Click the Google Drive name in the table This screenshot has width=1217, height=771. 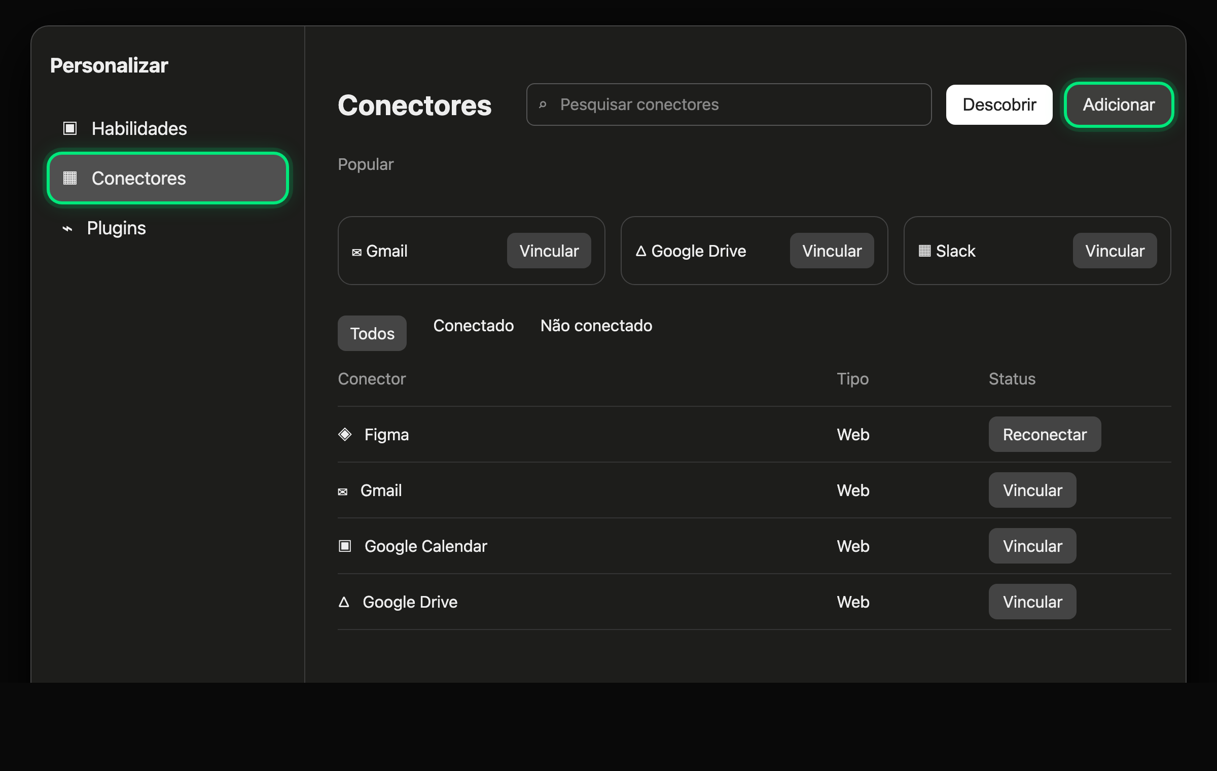[x=410, y=602]
